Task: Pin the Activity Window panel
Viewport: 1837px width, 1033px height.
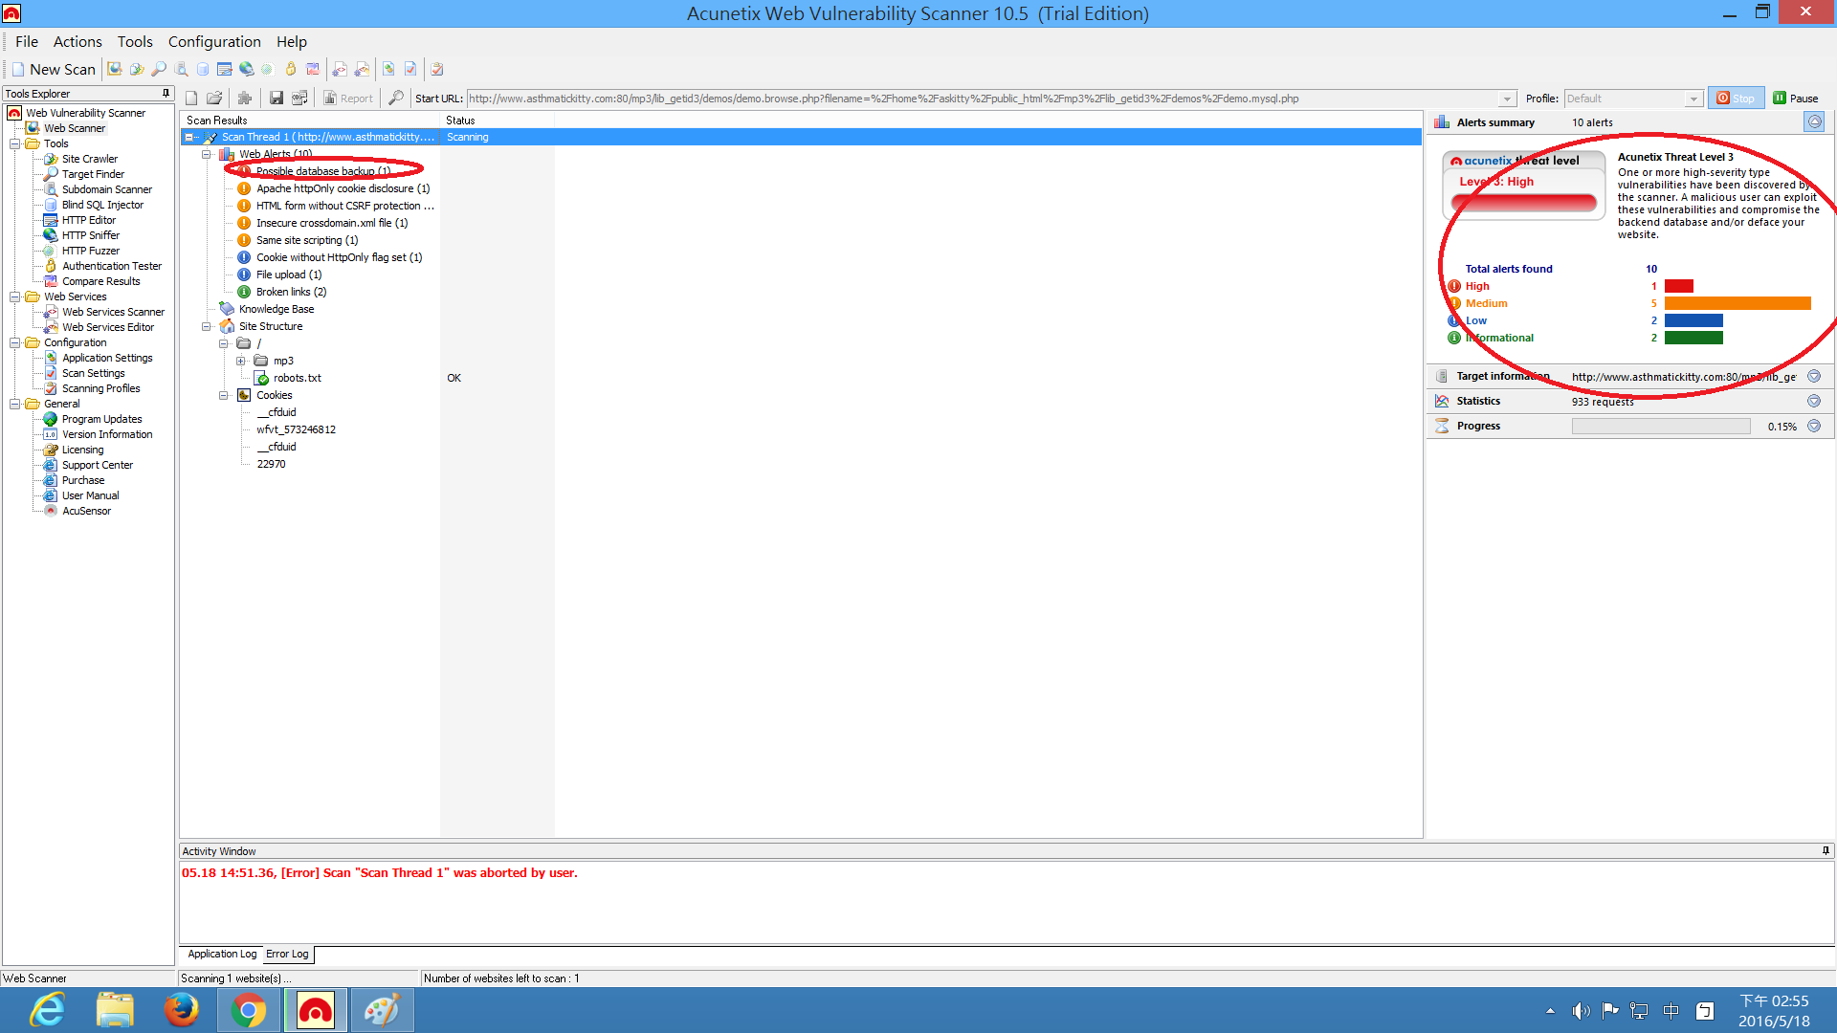Action: [x=1826, y=850]
